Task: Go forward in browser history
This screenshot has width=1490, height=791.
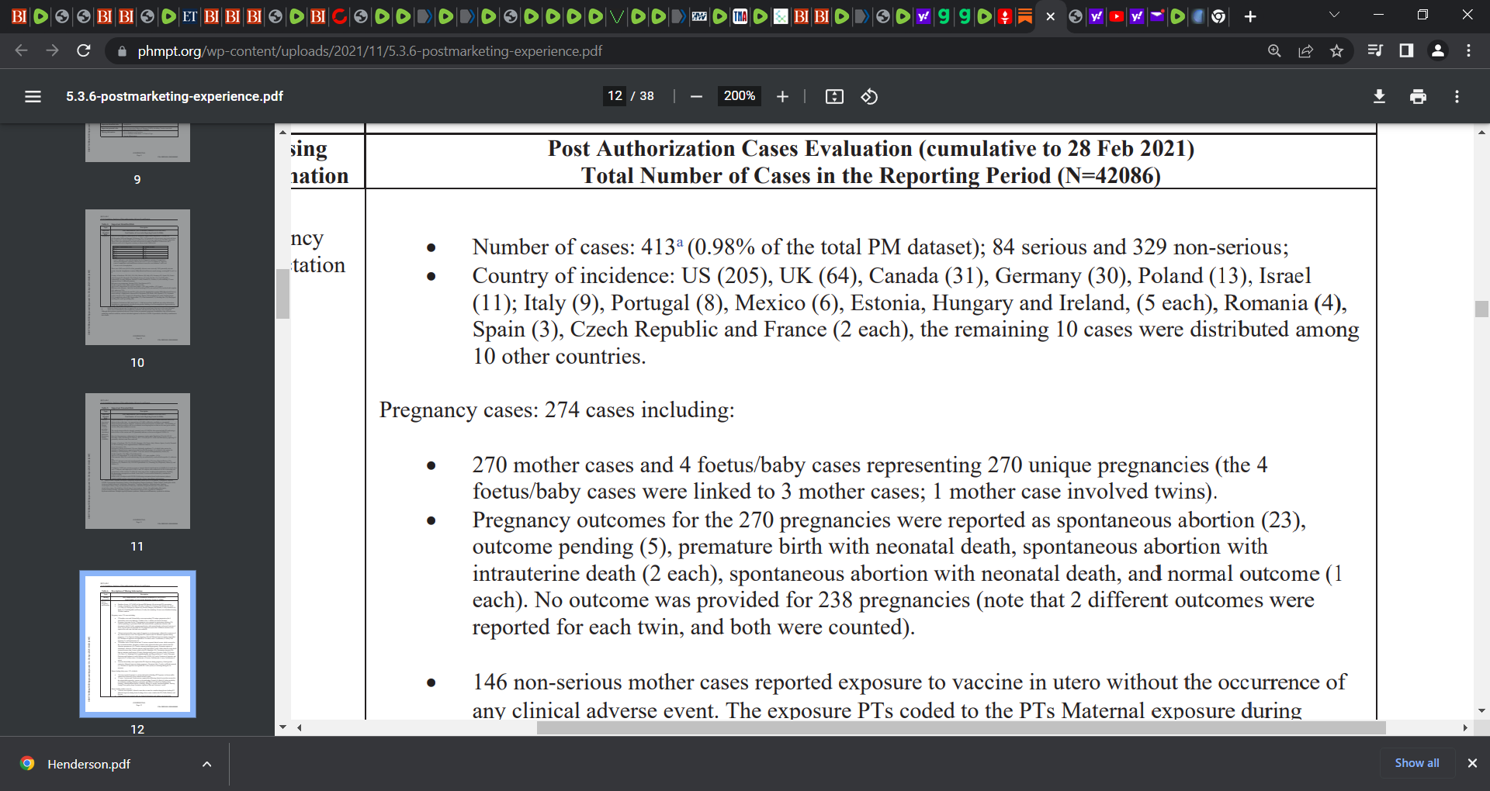Action: (52, 50)
